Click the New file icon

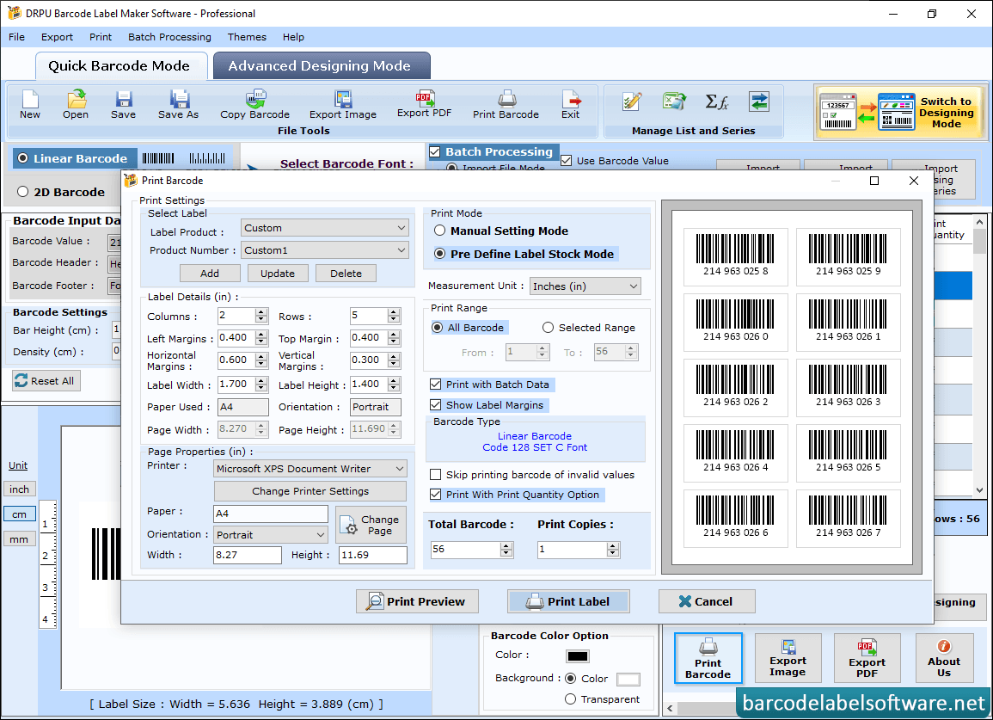pos(30,105)
